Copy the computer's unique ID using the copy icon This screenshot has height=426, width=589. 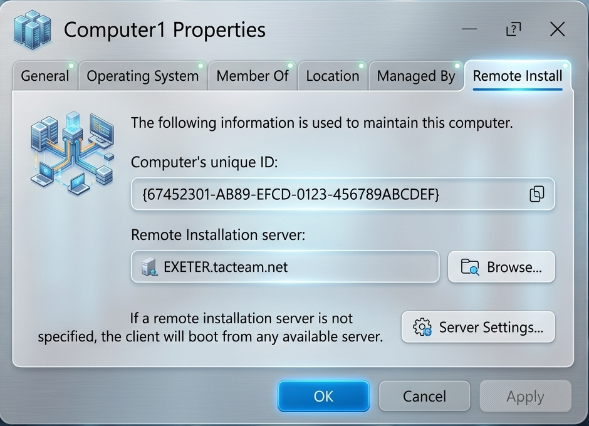point(536,194)
